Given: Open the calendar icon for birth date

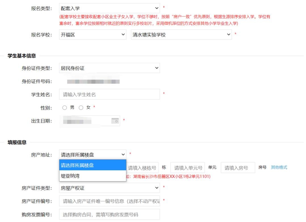Looking at the screenshot, I should coord(115,121).
